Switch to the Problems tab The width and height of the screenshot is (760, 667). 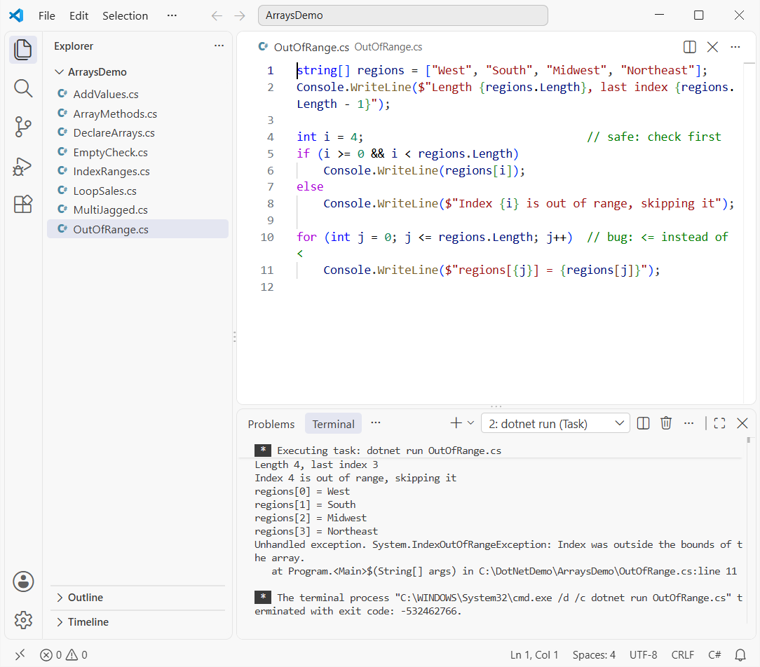click(x=271, y=424)
